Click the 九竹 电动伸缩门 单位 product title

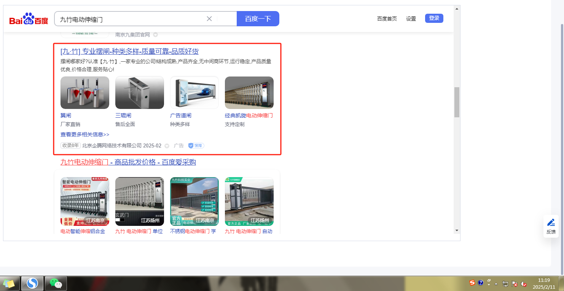139,231
